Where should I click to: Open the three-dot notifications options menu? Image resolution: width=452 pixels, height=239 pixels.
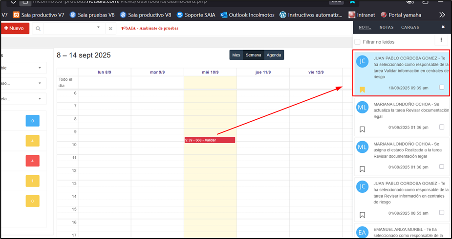click(441, 40)
